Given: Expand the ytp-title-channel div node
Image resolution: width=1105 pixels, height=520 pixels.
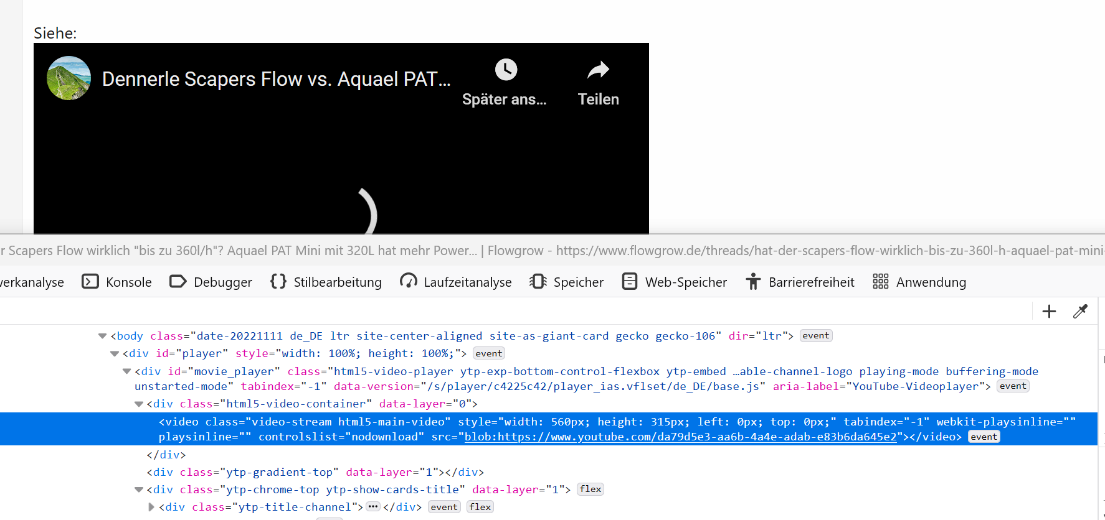Looking at the screenshot, I should click(151, 507).
